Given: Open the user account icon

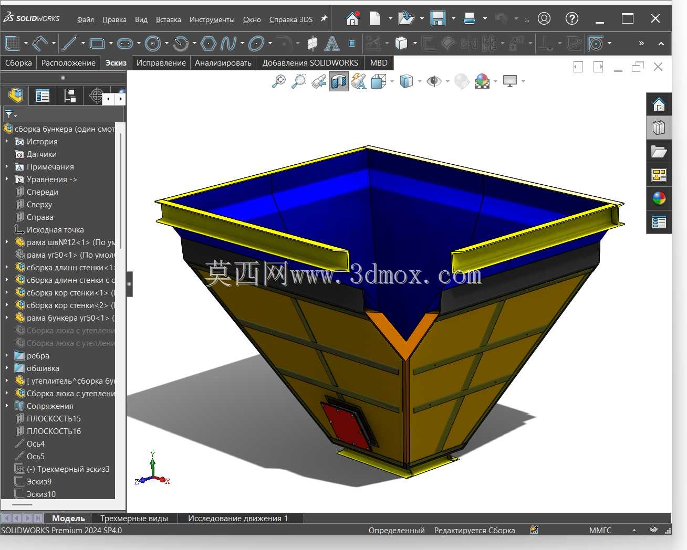Looking at the screenshot, I should (x=544, y=19).
